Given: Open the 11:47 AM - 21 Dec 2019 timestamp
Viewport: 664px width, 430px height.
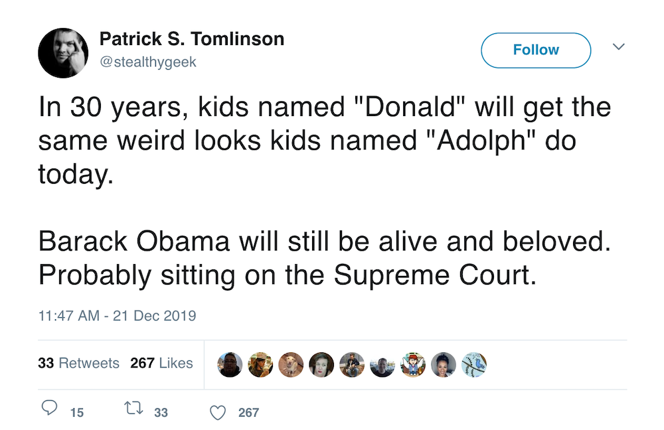Looking at the screenshot, I should tap(118, 316).
